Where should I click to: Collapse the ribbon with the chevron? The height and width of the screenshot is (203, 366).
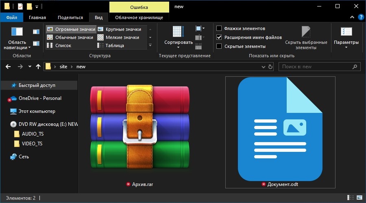tap(352, 17)
